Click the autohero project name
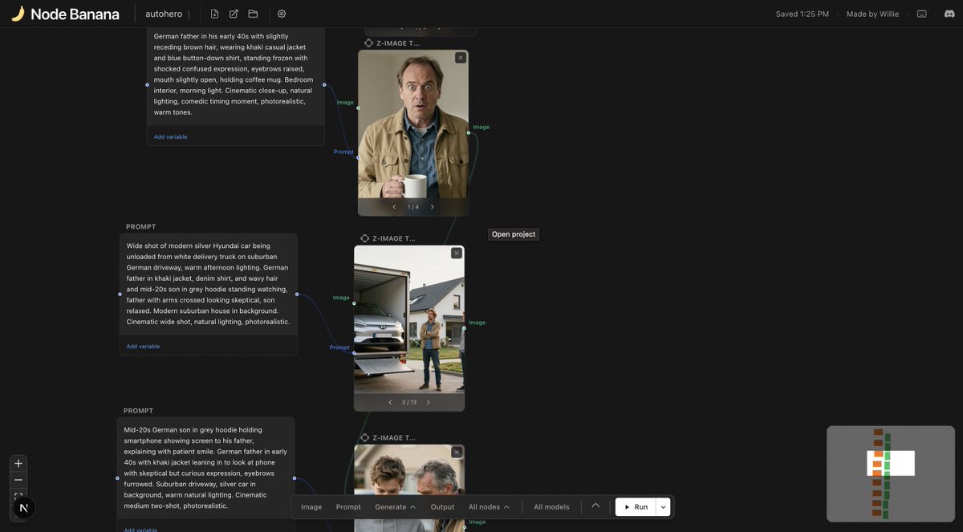This screenshot has width=963, height=532. click(164, 14)
